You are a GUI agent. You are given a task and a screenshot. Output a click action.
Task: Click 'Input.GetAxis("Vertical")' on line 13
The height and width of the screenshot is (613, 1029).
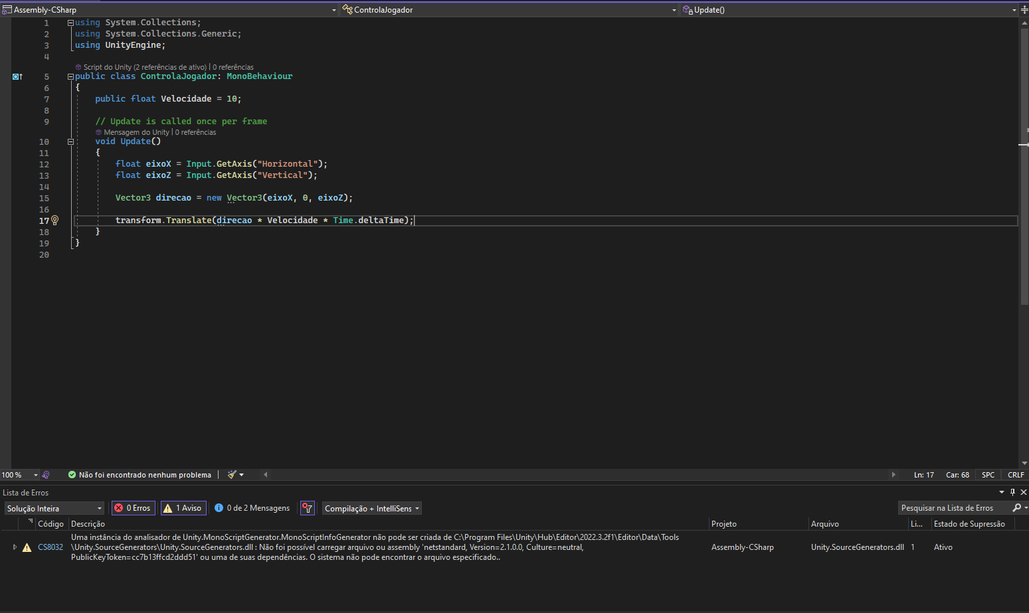pos(249,175)
